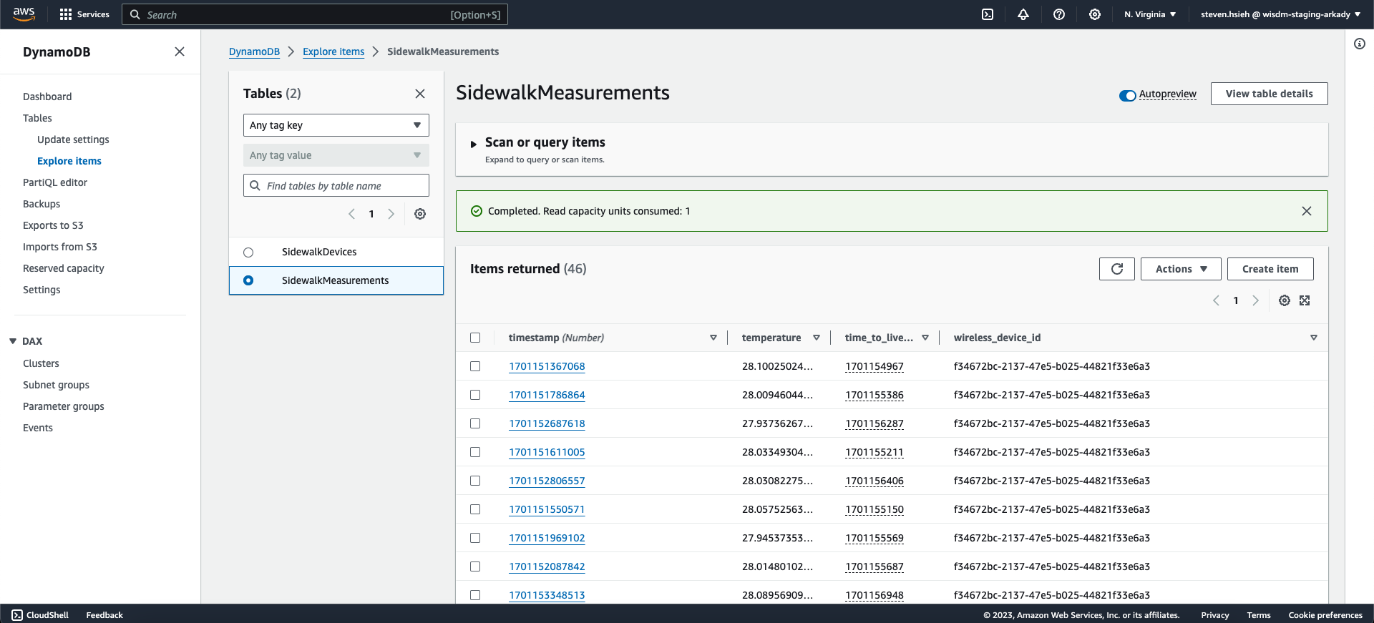The image size is (1374, 623).
Task: Open the steven.hsieh account menu
Action: click(1281, 14)
